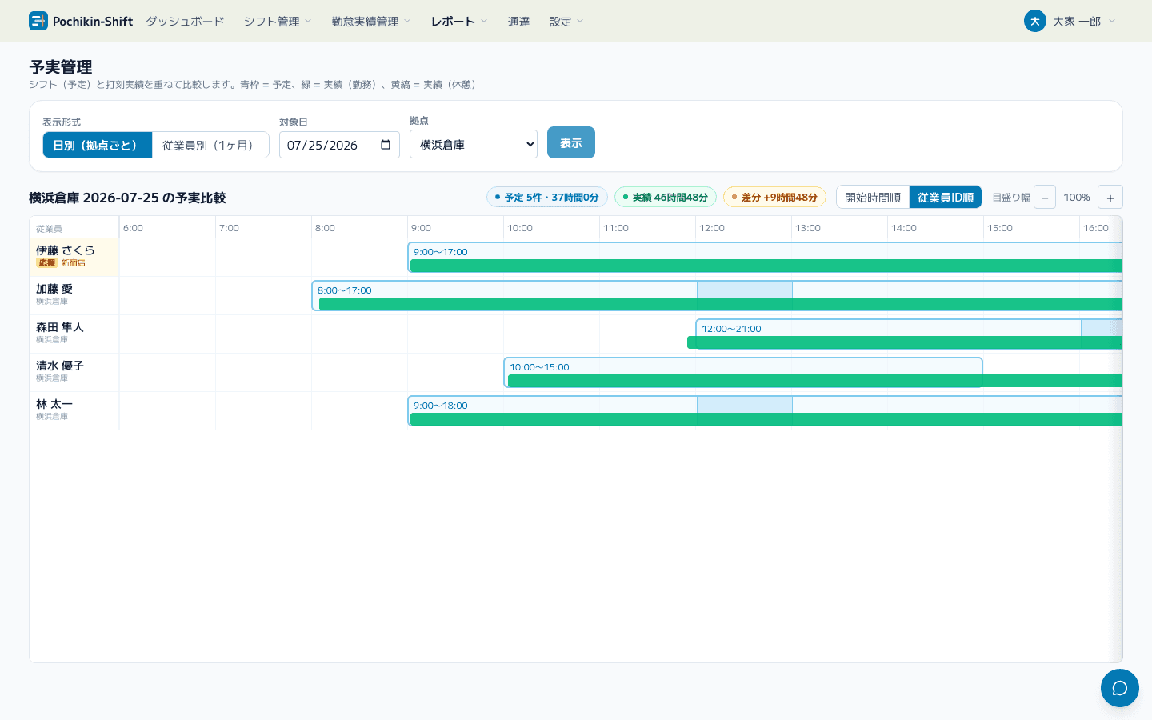
Task: Expand the 設定 menu
Action: pyautogui.click(x=566, y=22)
